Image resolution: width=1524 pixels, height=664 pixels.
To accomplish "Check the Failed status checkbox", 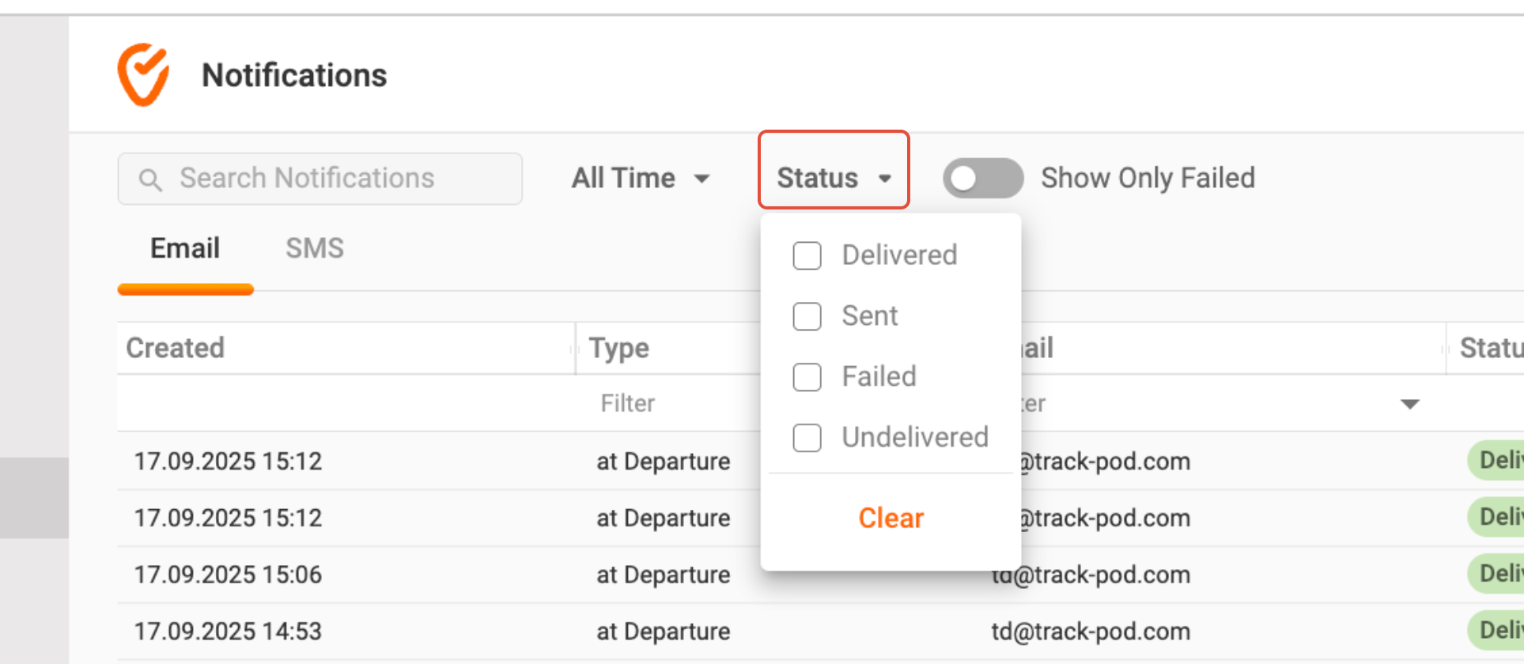I will (x=807, y=377).
